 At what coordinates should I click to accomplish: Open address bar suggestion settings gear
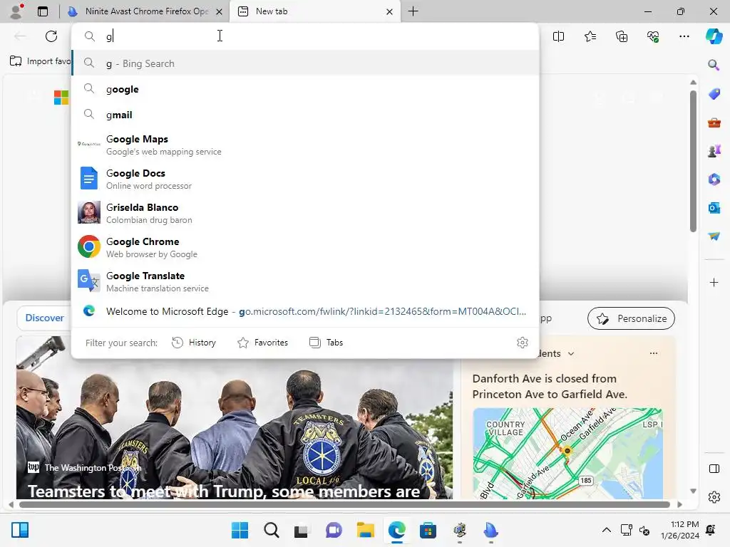523,343
